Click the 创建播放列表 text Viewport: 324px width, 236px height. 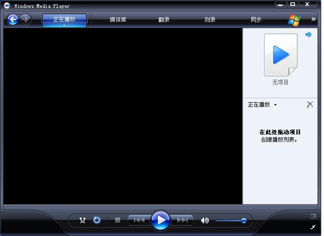pyautogui.click(x=279, y=140)
